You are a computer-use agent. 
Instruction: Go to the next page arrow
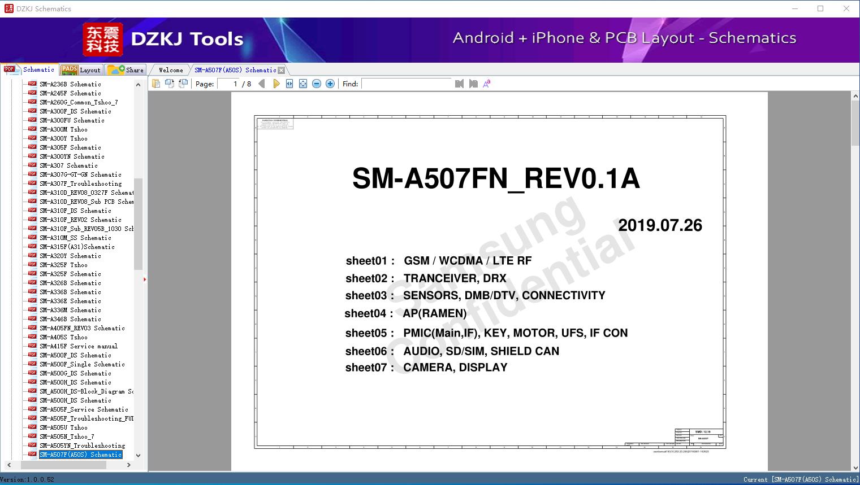click(x=276, y=84)
